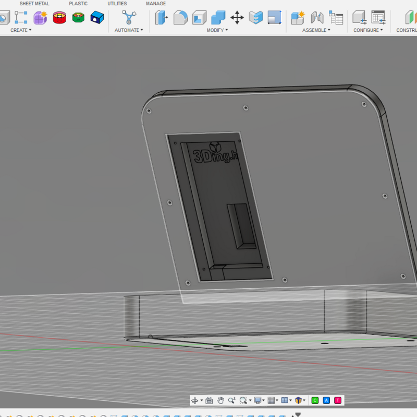Open the UTILITIES tab
Viewport: 417px width, 417px height.
[x=117, y=4]
